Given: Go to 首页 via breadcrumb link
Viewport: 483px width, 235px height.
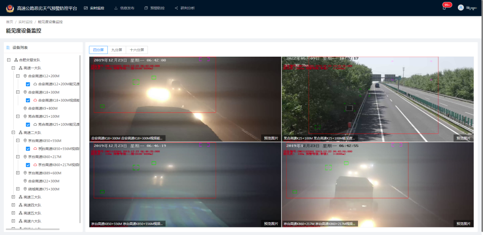Looking at the screenshot, I should [x=10, y=22].
